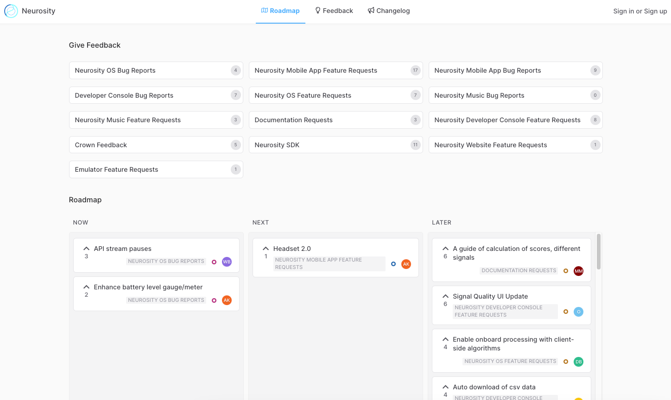Open the Headset 2.0 post

pyautogui.click(x=292, y=249)
